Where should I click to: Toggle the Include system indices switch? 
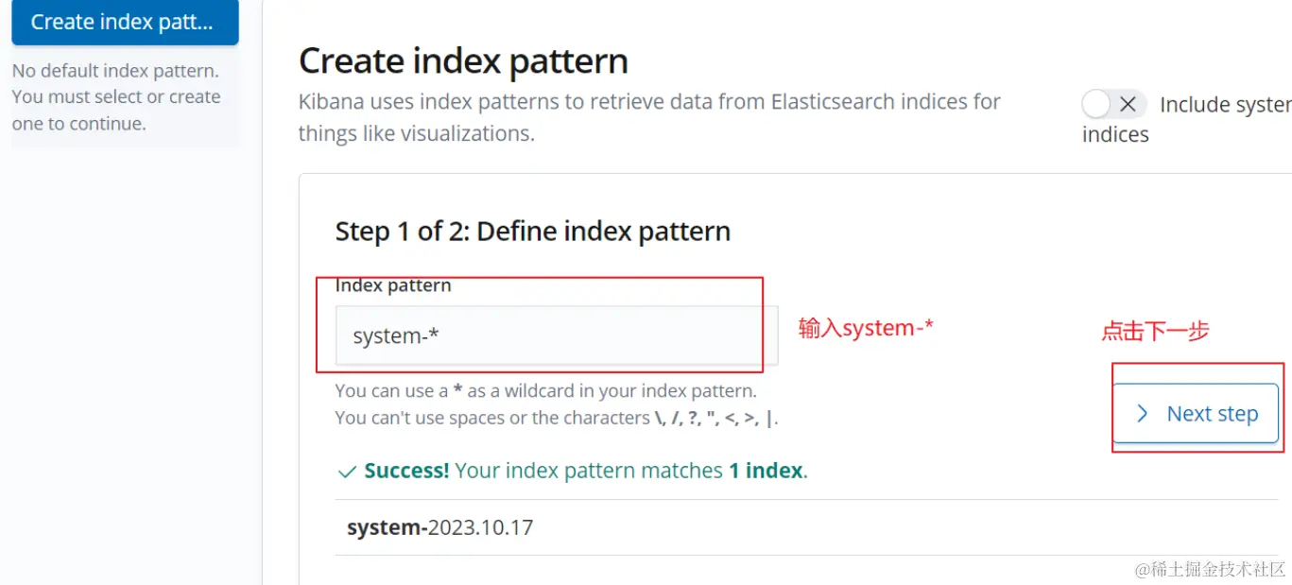1113,104
